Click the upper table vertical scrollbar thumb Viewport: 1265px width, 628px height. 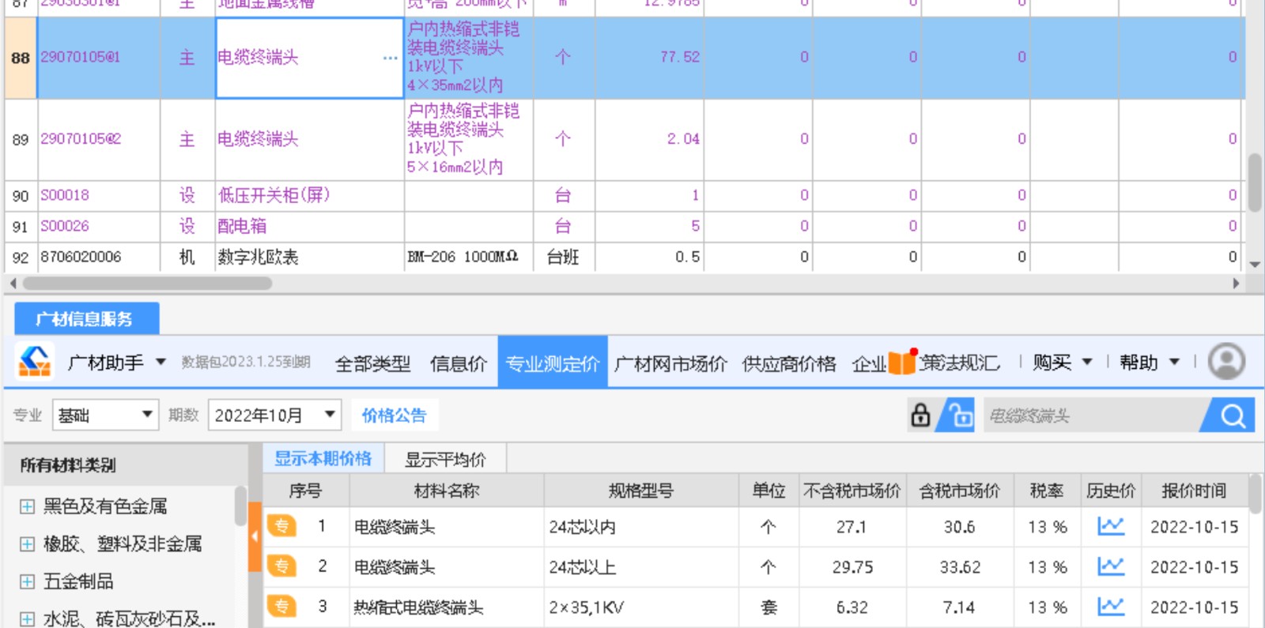click(1255, 182)
